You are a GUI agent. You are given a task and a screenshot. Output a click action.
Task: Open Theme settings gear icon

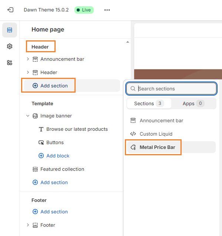pyautogui.click(x=10, y=46)
